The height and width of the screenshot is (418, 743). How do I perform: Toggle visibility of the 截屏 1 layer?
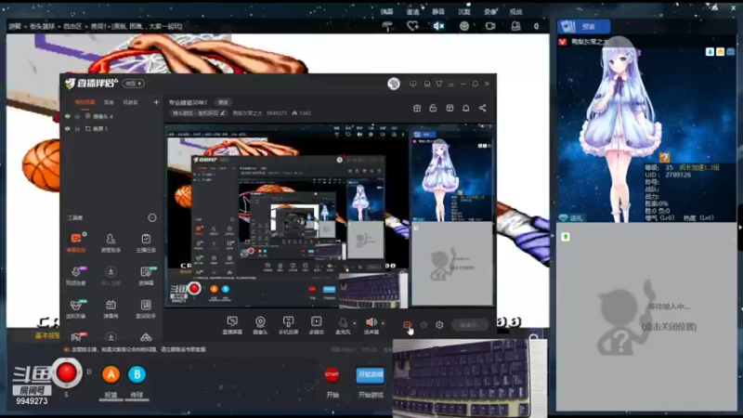(x=67, y=128)
